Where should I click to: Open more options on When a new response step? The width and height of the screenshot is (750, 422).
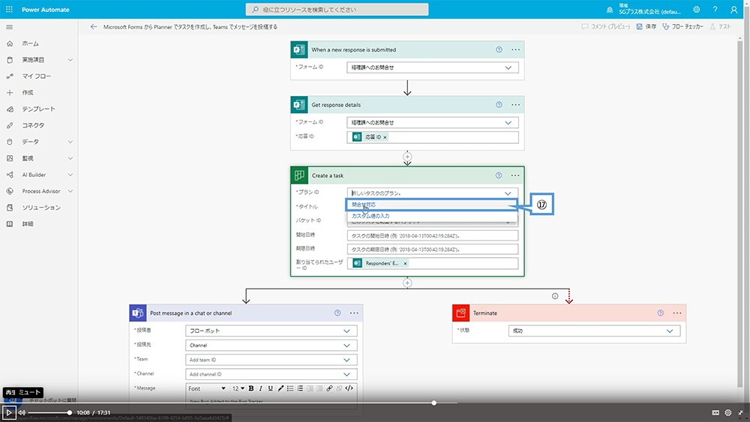coord(515,49)
